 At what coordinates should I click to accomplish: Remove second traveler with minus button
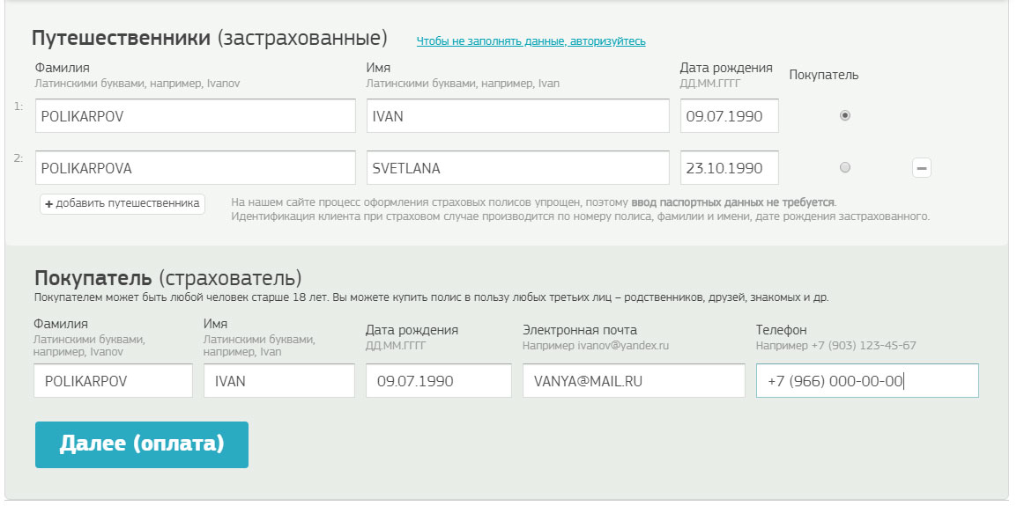point(921,168)
